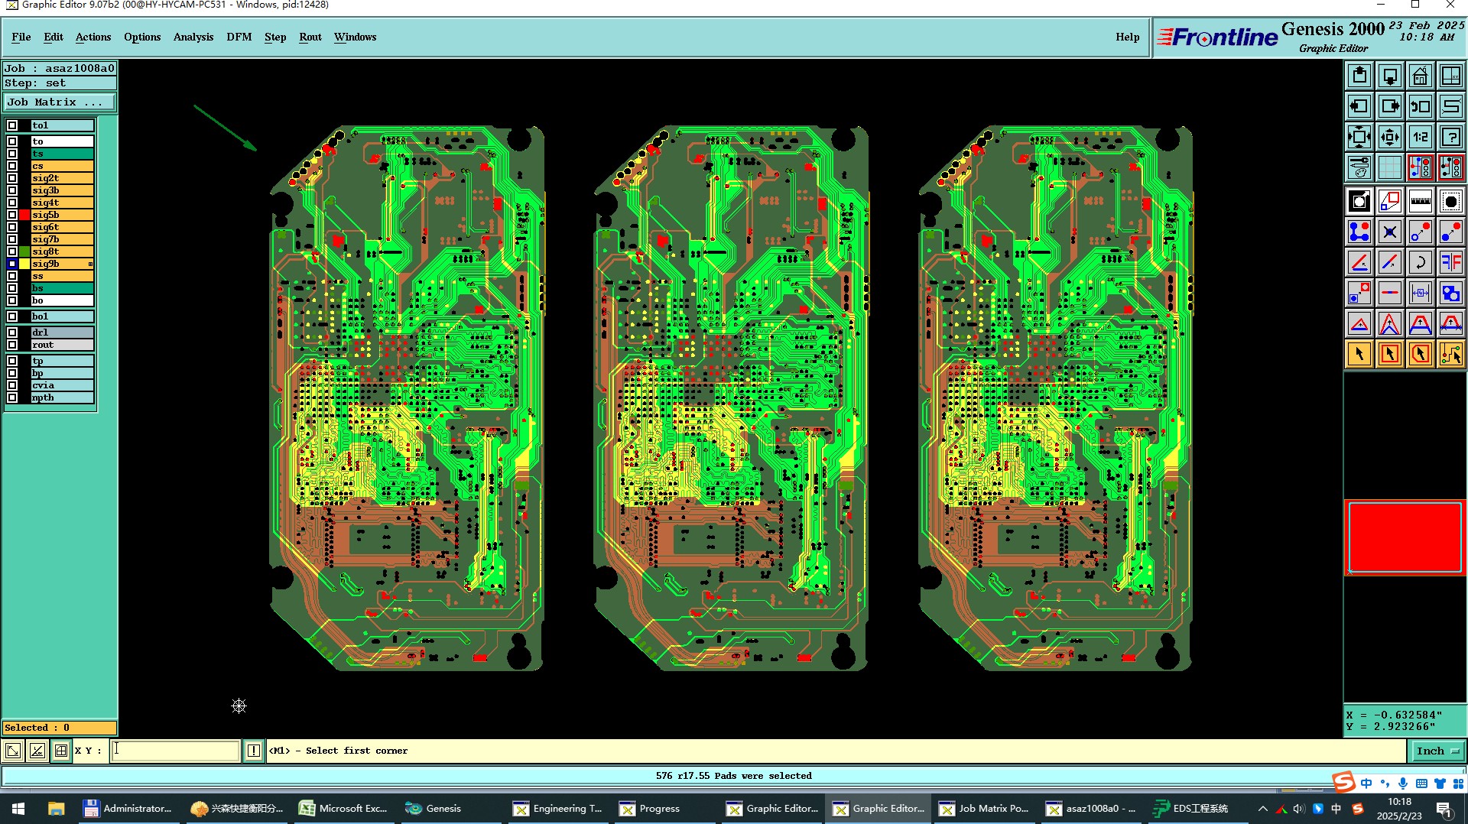Toggle visibility checkbox for layer ts

click(x=12, y=154)
